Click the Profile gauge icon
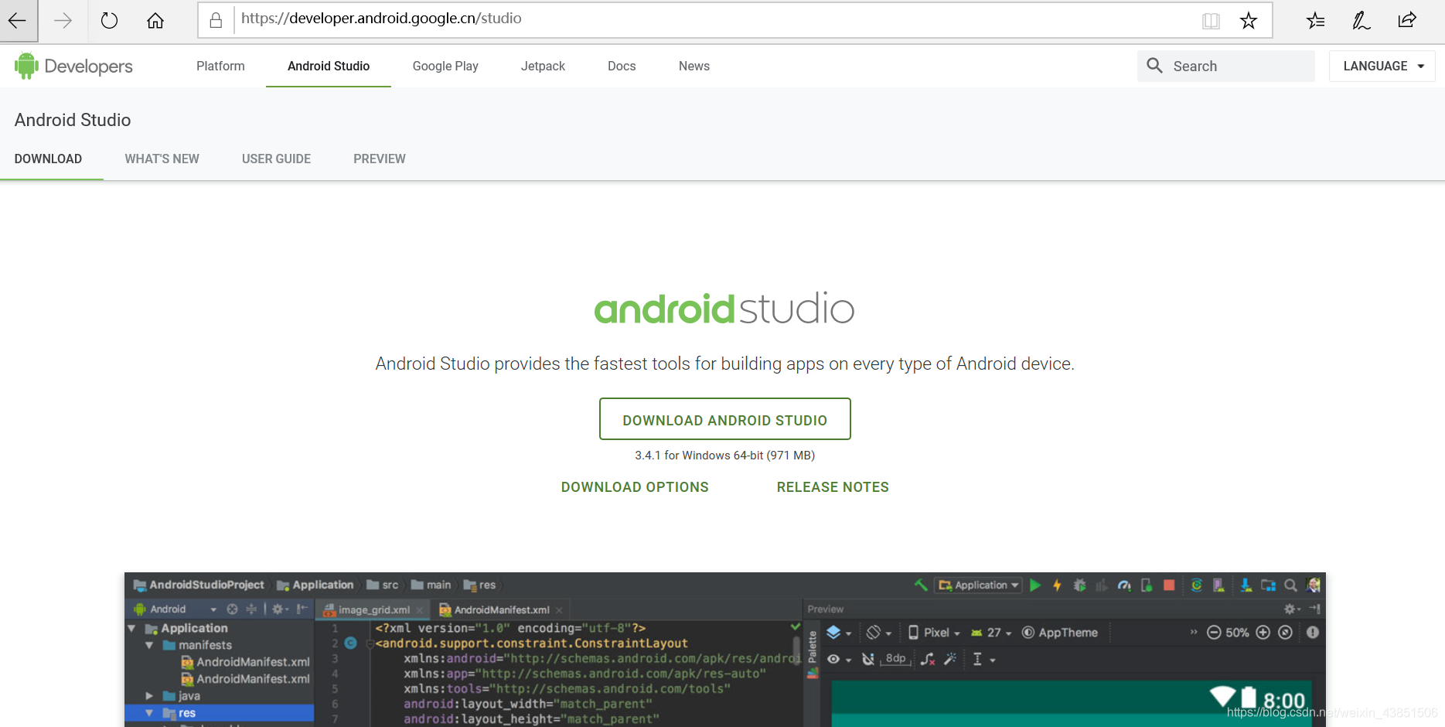The image size is (1445, 727). [1124, 585]
